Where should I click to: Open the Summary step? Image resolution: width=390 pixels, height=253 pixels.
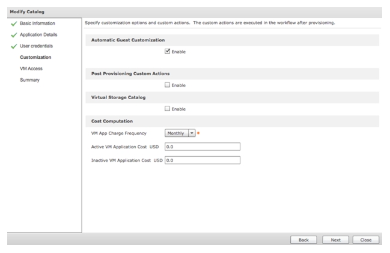tap(29, 80)
